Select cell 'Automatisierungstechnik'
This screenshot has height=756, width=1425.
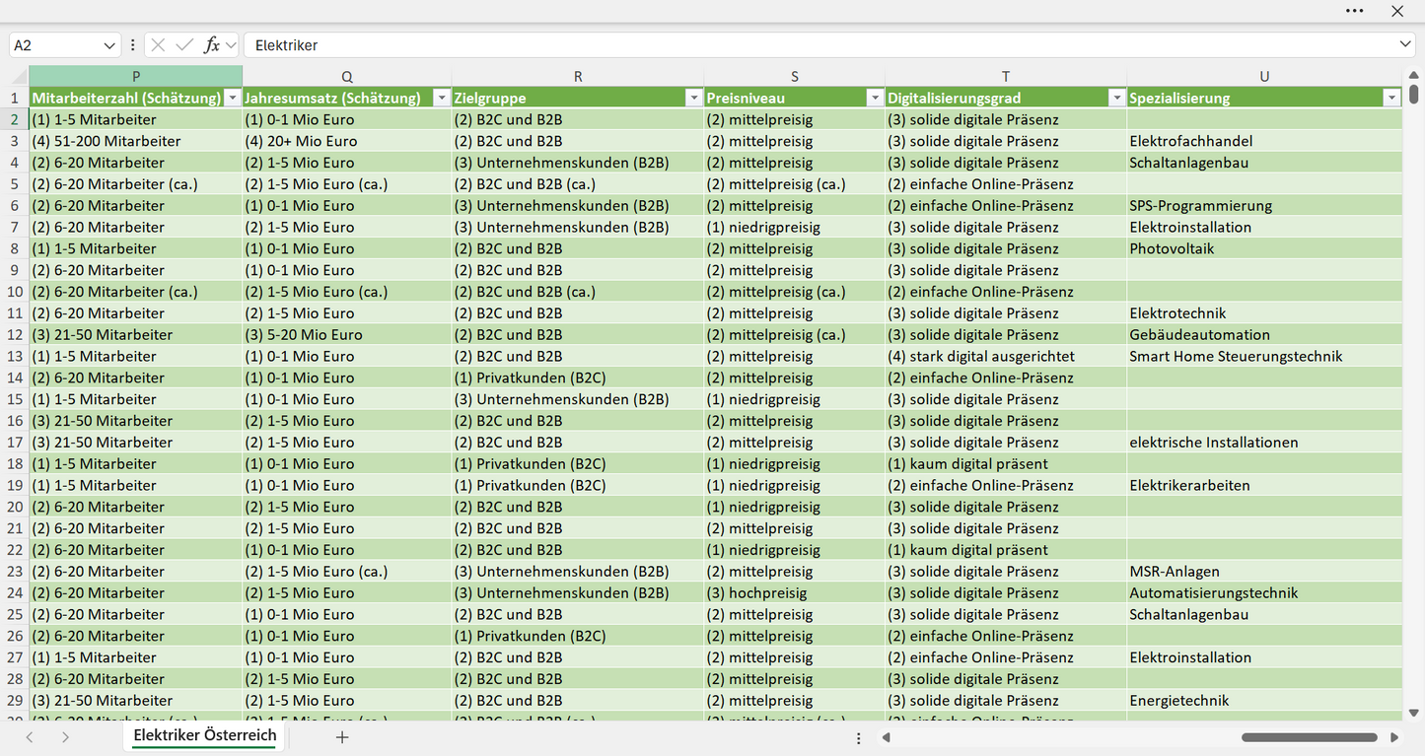[1264, 592]
